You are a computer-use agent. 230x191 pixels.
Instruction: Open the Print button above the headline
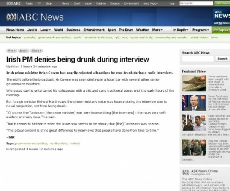11,51
